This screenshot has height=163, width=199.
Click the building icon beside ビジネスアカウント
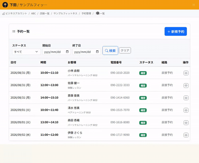tap(4, 13)
